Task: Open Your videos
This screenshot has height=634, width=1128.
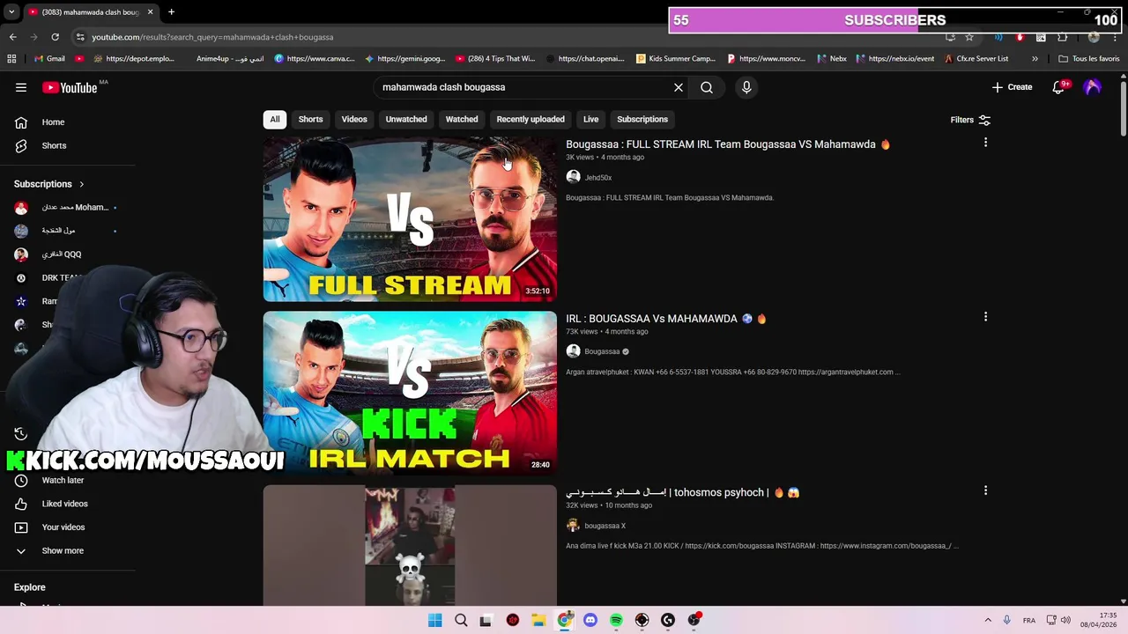Action: 63,527
